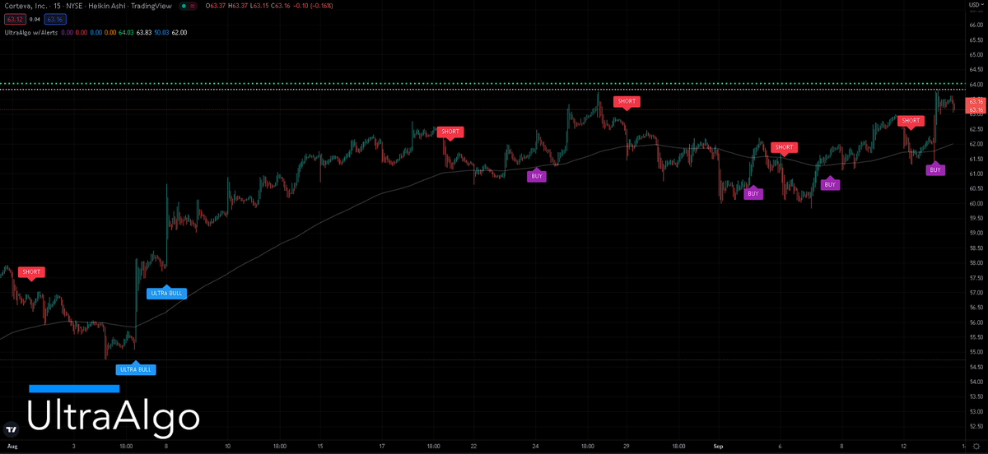988x454 pixels.
Task: Click the TradingView logo icon
Action: pos(12,429)
